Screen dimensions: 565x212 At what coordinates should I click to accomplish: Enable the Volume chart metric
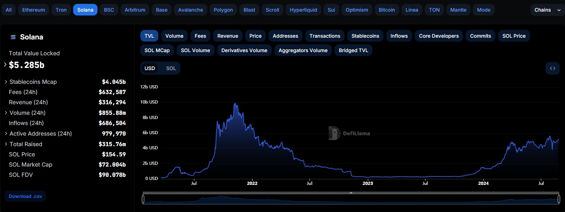click(x=175, y=36)
